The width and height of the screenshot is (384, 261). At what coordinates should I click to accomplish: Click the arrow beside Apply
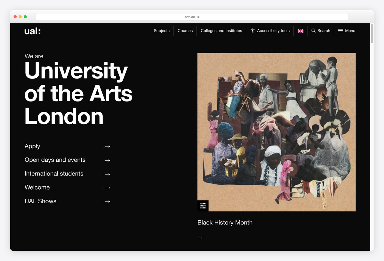click(107, 147)
